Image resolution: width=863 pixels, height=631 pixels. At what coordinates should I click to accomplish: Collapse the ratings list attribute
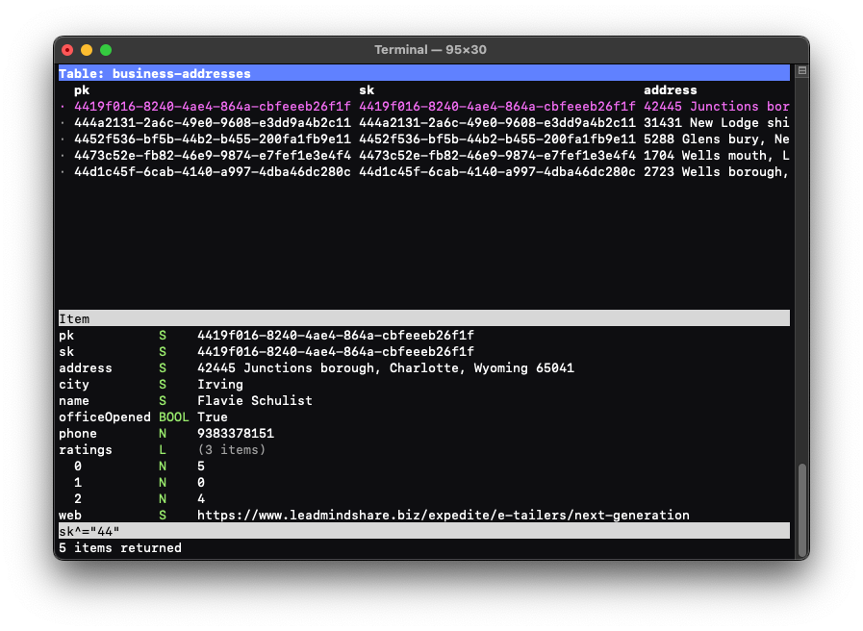[x=86, y=450]
